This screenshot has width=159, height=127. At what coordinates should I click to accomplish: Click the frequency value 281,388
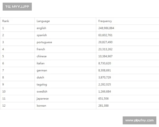pos(103,106)
